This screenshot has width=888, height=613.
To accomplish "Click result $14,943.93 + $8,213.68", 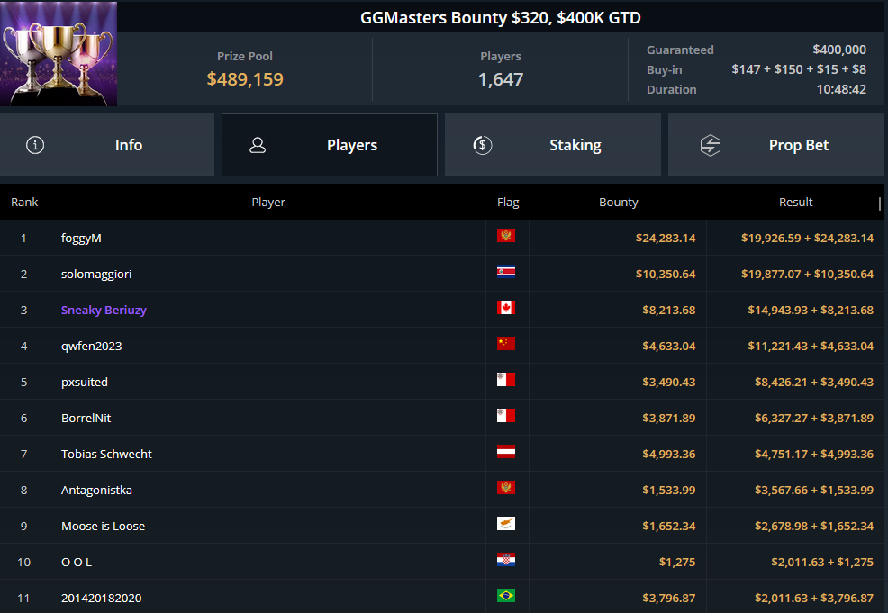I will point(811,311).
